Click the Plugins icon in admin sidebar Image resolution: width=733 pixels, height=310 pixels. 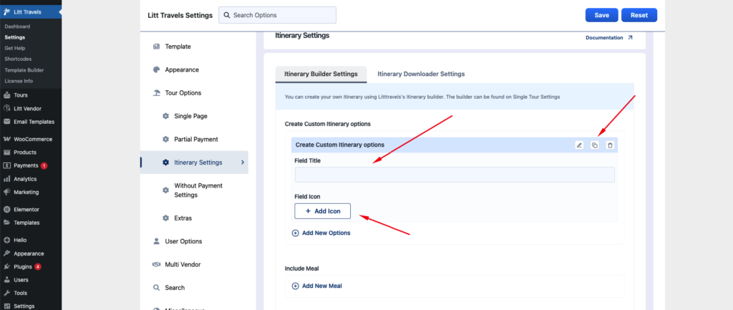pos(6,266)
